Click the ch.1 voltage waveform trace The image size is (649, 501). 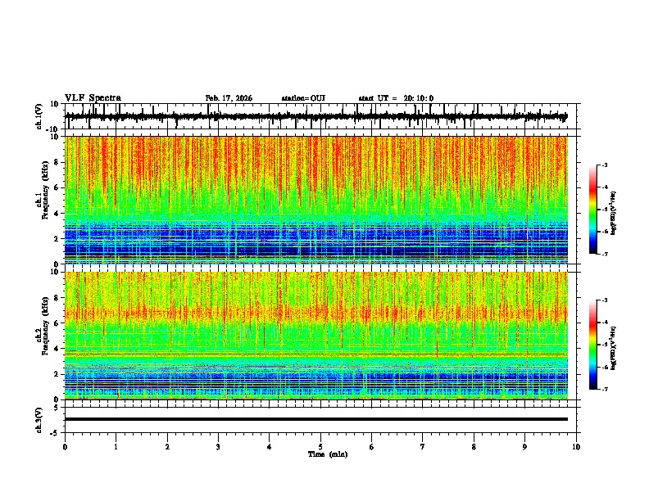coord(315,116)
